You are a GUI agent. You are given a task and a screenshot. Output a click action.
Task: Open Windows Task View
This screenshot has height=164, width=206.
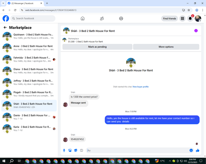click(x=19, y=161)
